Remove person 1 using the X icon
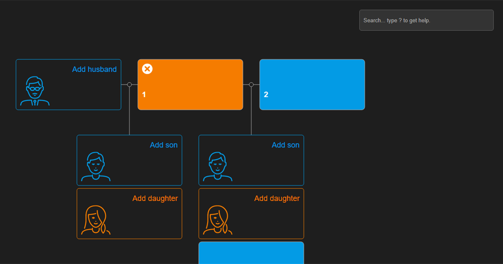 (x=147, y=68)
